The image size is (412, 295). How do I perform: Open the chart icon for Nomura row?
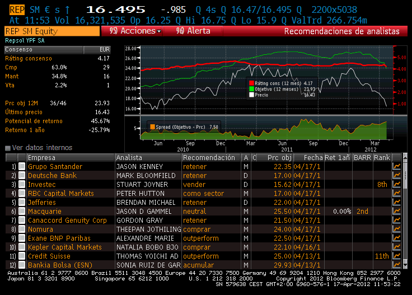(396, 230)
